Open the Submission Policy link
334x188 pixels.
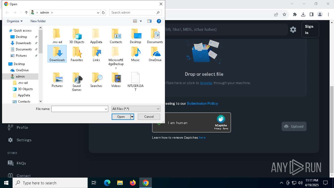(202, 103)
